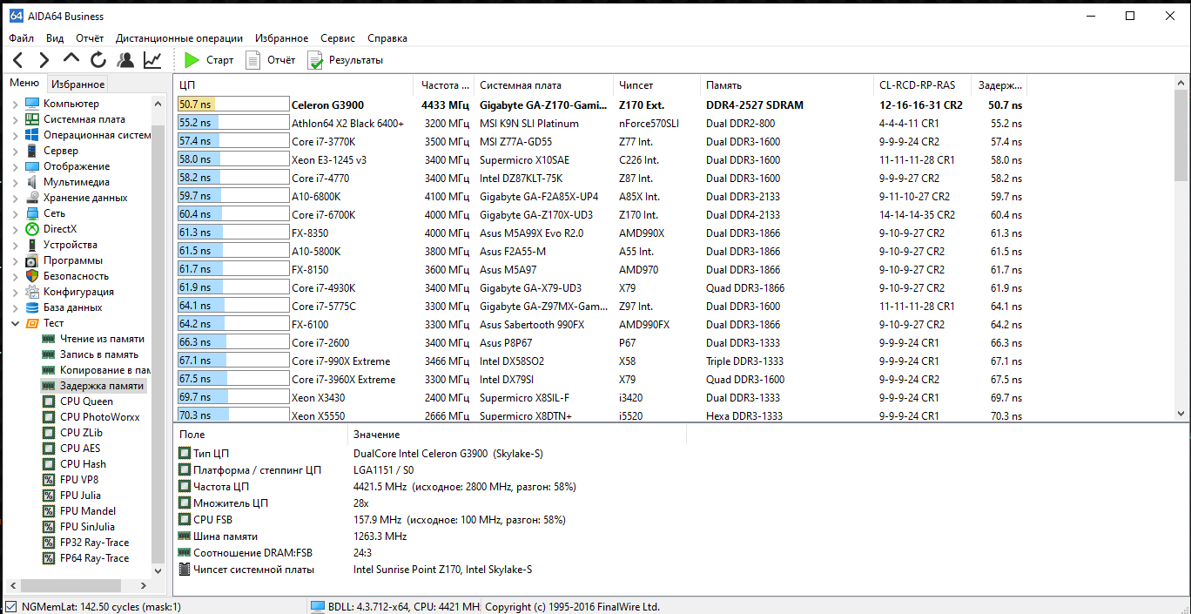Select the Athlon64 X2 Black 6400+ row
The width and height of the screenshot is (1191, 614).
601,123
